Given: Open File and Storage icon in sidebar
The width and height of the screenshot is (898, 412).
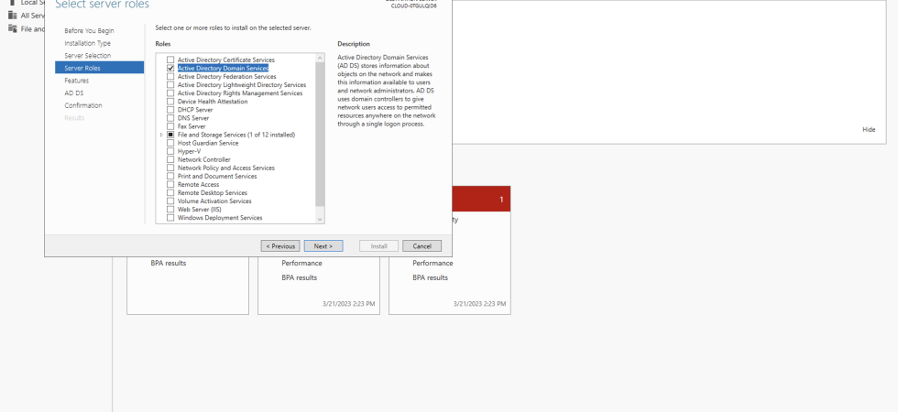Looking at the screenshot, I should click(x=13, y=28).
